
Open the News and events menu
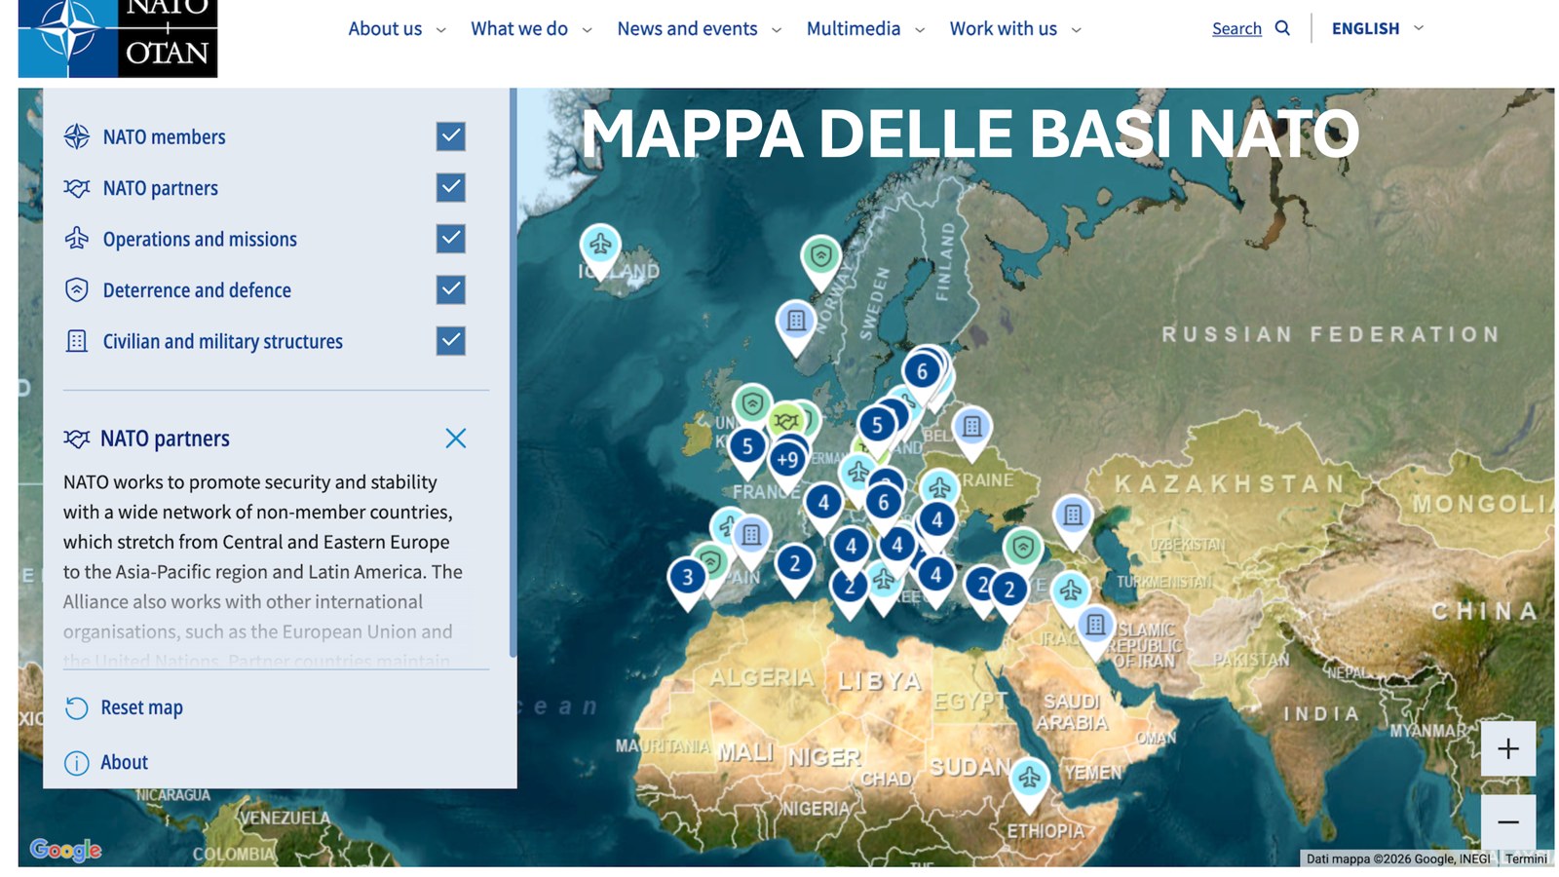[x=698, y=29]
